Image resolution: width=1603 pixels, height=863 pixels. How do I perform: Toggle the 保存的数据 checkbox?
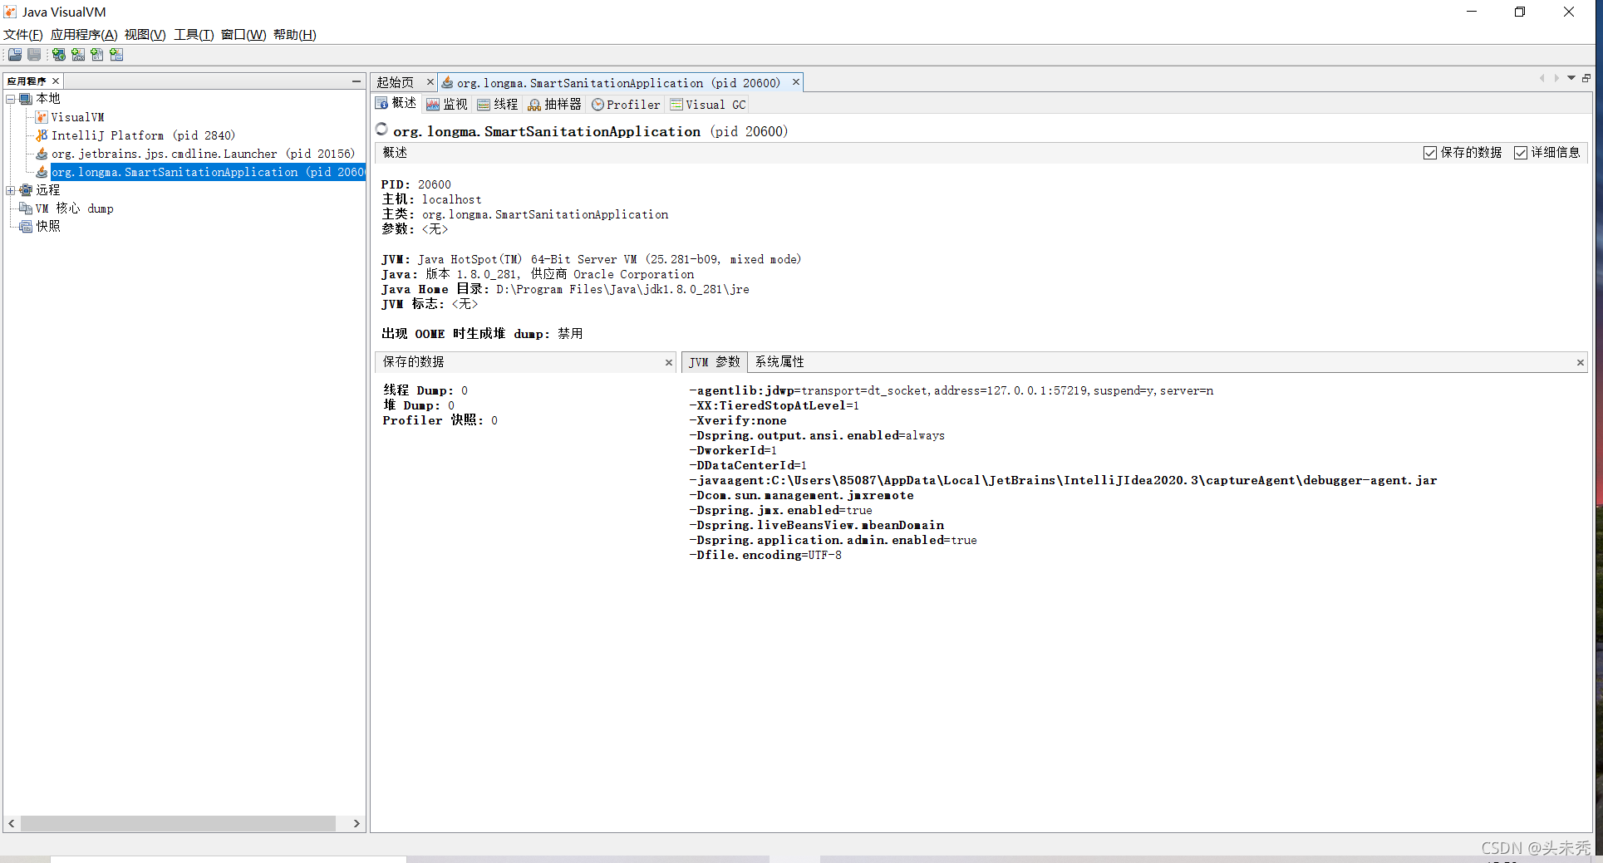click(x=1430, y=153)
